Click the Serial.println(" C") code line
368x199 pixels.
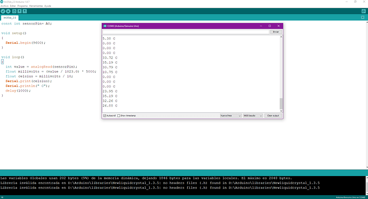(x=27, y=86)
